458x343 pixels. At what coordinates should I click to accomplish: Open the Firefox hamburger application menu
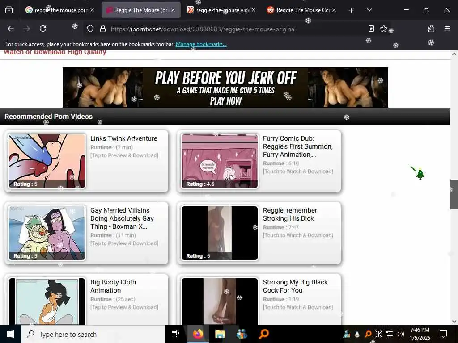pos(447,29)
